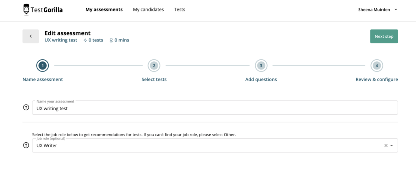Screen dimensions: 416x172
Task: Open step 4 Review & configure
Action: click(377, 65)
